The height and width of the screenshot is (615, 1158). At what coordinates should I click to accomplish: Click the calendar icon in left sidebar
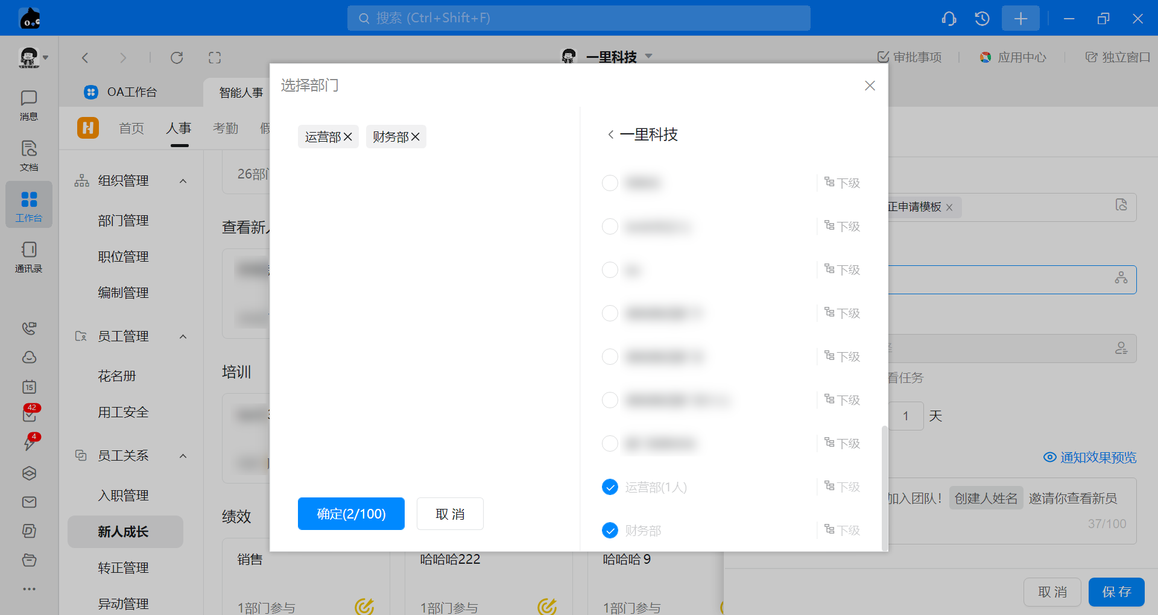coord(29,386)
